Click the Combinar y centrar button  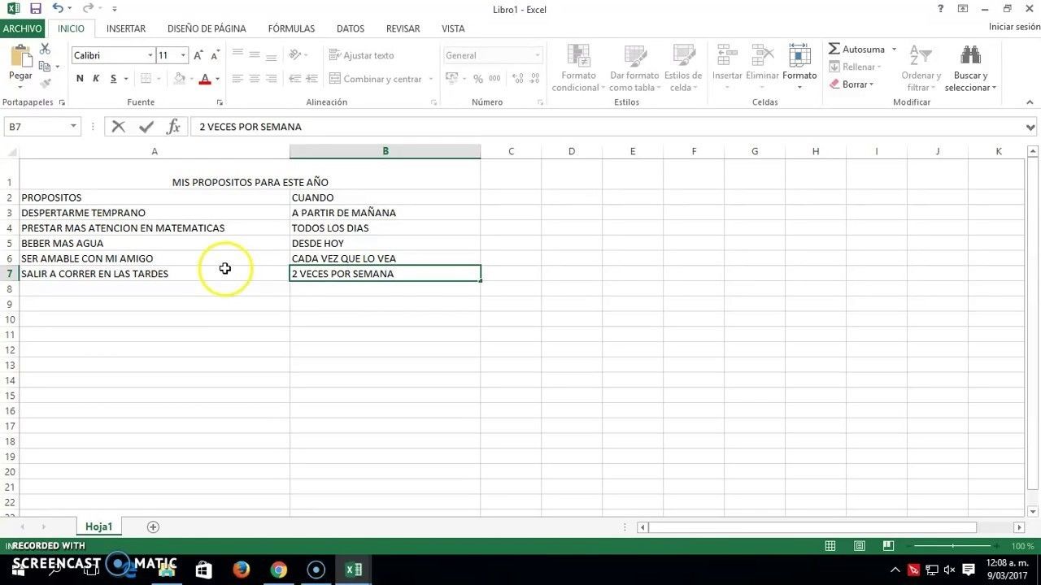[x=375, y=79]
